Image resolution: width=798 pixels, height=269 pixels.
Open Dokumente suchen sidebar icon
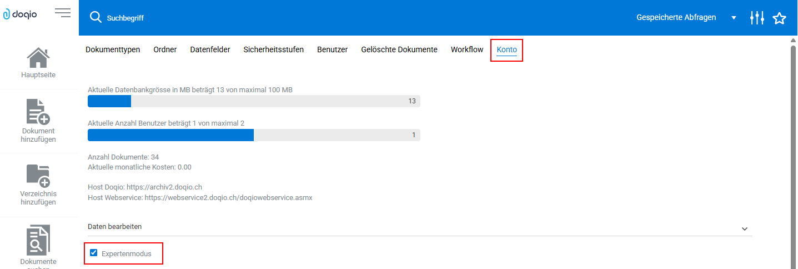pos(38,240)
